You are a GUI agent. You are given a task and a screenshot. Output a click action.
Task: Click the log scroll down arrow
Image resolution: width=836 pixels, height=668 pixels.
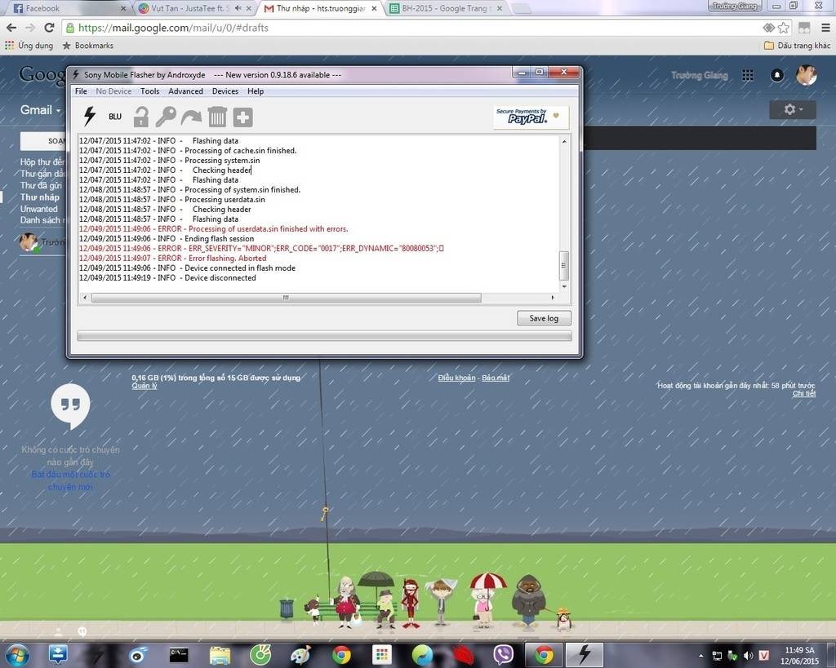(564, 286)
